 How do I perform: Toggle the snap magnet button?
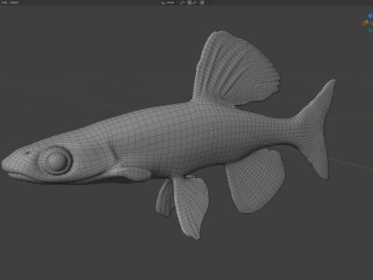(190, 2)
